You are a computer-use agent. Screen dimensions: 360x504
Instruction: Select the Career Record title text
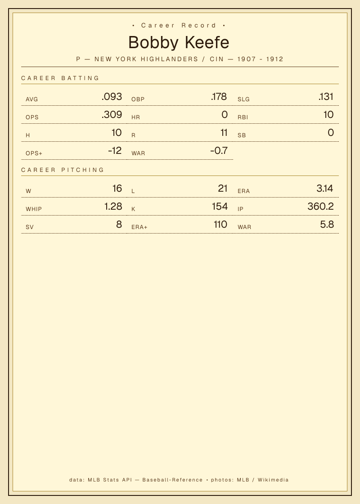point(179,25)
